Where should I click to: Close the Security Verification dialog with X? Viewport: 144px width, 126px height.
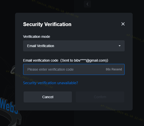point(123,24)
